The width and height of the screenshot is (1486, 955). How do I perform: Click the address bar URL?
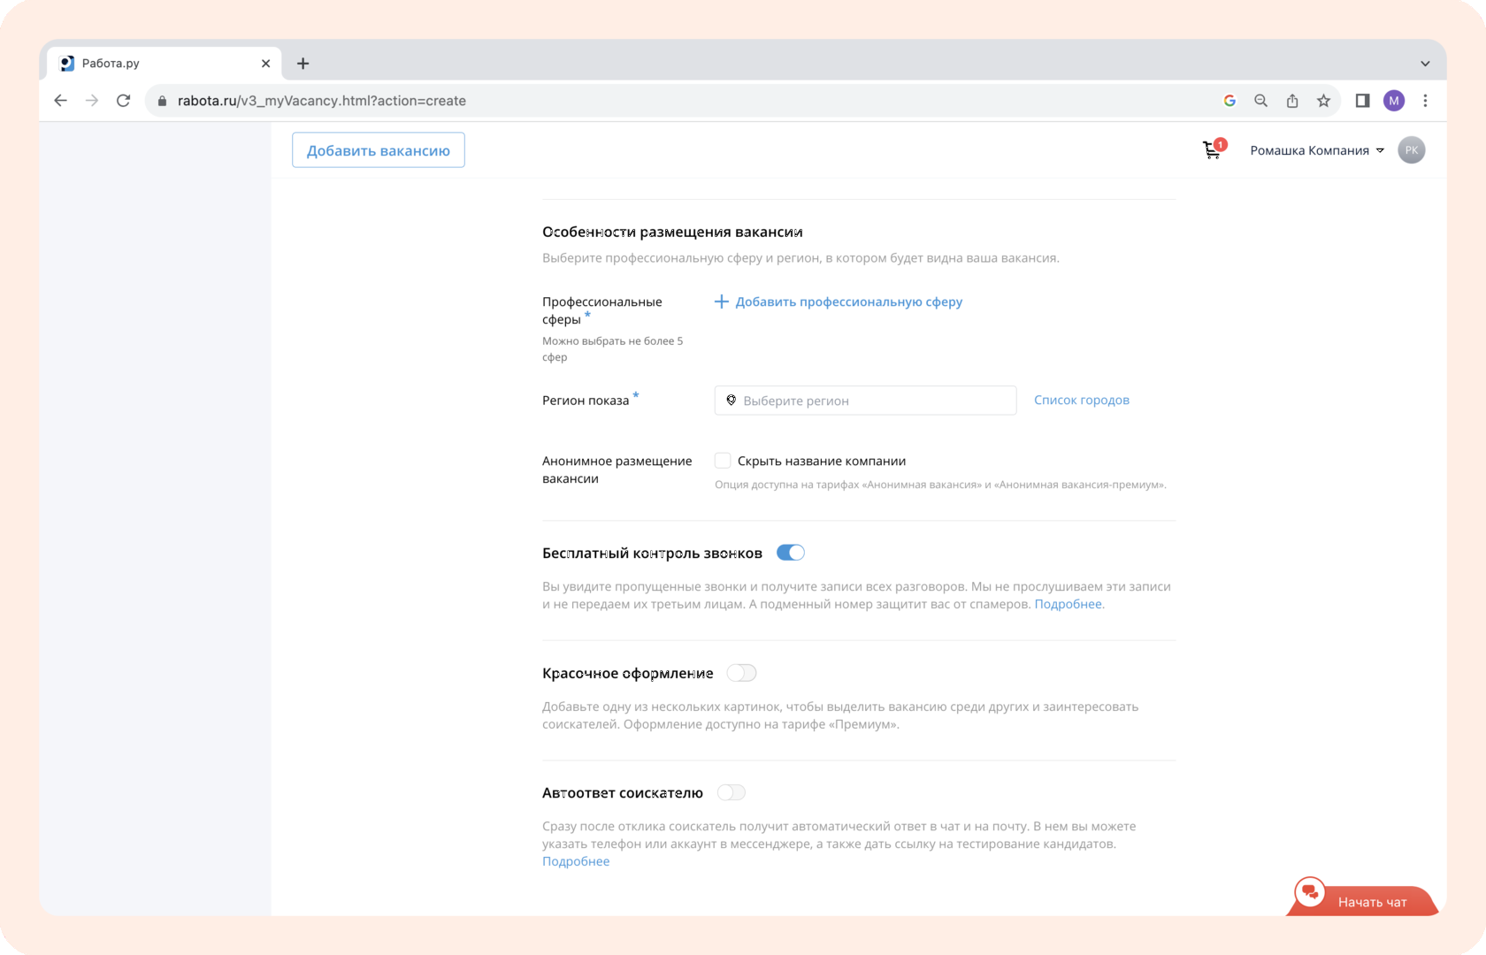[x=322, y=101]
